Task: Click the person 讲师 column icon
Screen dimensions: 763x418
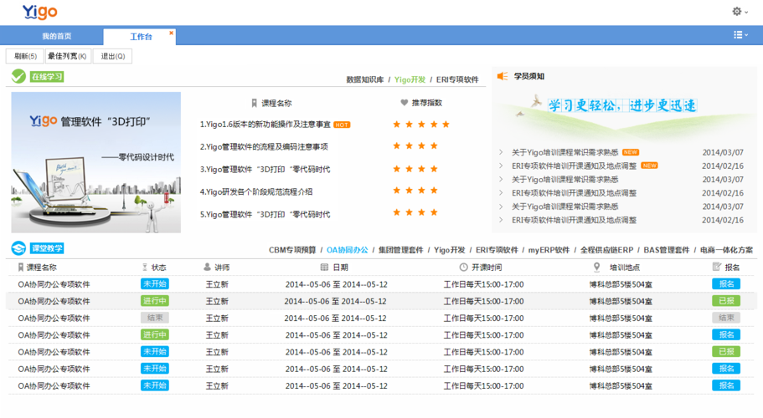Action: (208, 267)
